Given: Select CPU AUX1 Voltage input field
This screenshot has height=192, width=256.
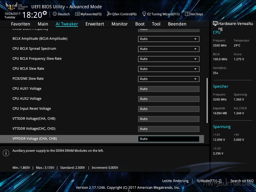Looking at the screenshot, I should 168,89.
